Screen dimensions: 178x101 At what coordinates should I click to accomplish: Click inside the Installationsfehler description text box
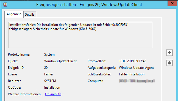(80, 35)
